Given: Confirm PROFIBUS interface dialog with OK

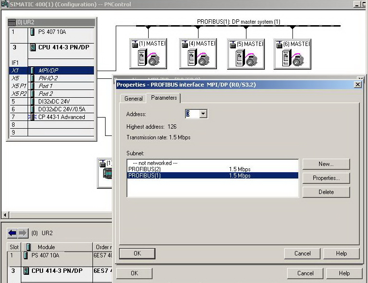Looking at the screenshot, I should click(137, 253).
